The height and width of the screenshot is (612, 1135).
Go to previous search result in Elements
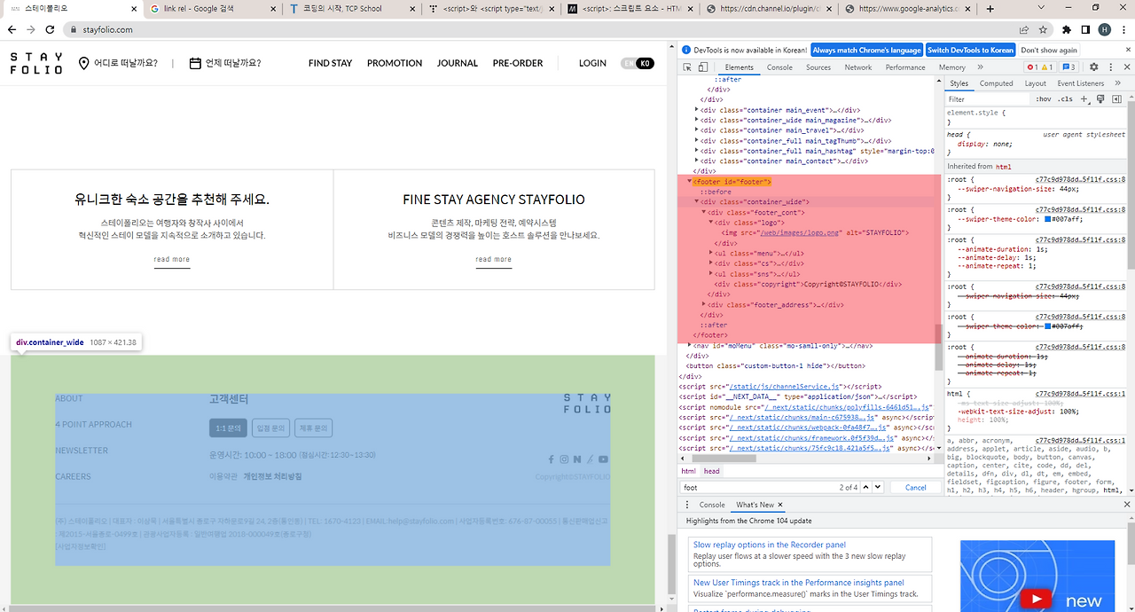pyautogui.click(x=866, y=487)
